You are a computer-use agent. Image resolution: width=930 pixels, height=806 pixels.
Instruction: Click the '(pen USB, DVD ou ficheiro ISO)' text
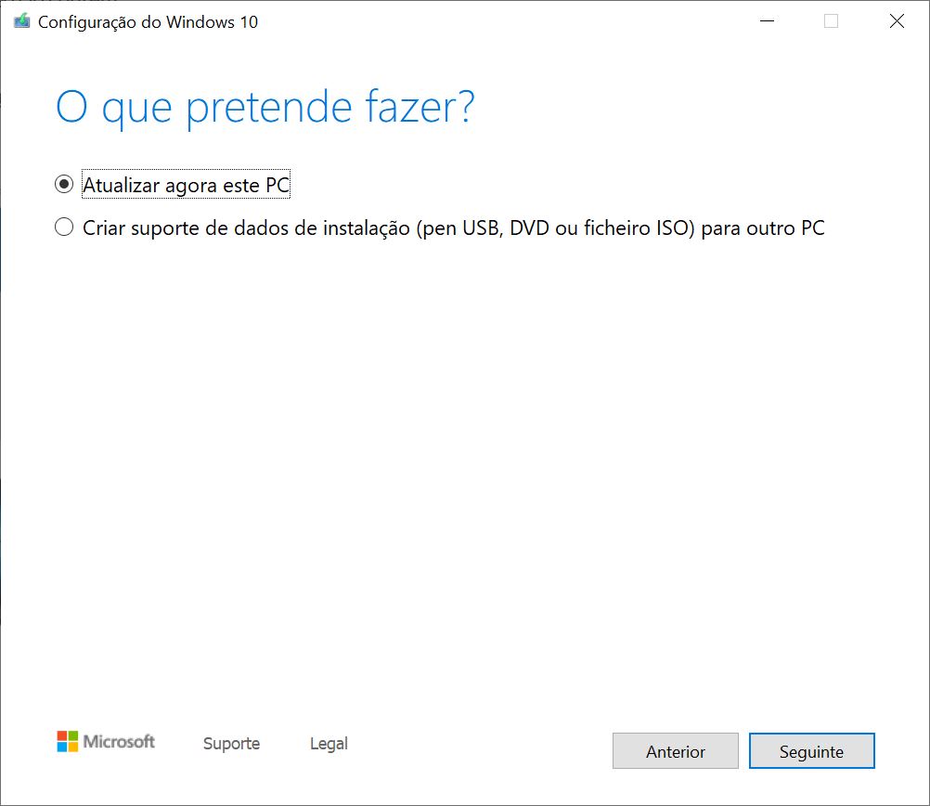coord(555,228)
